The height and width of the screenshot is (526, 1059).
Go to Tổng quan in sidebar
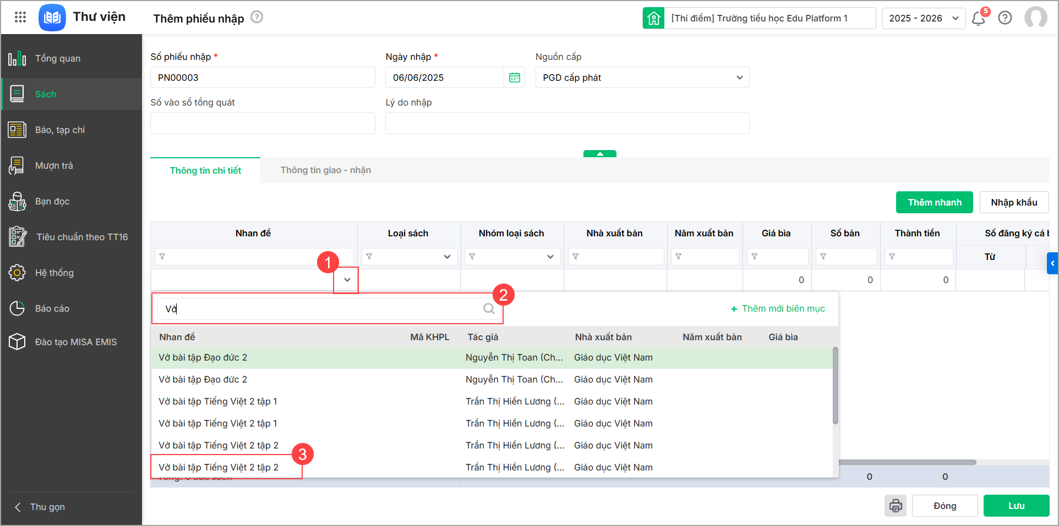(72, 58)
